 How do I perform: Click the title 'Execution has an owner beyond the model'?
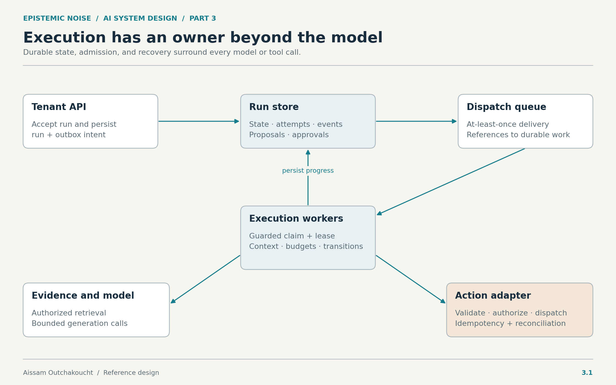click(203, 38)
